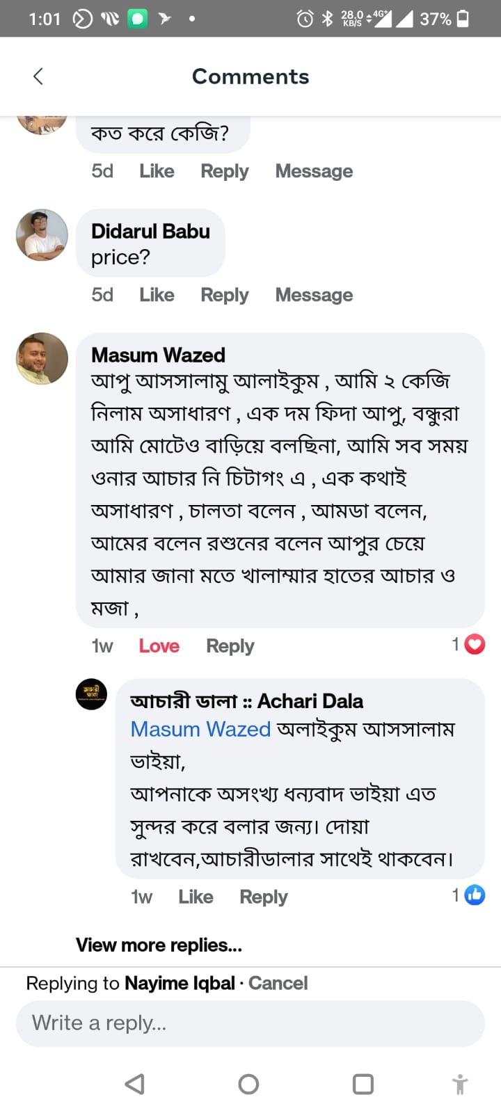Remove the Love reaction from Masum Wazed's comment
The height and width of the screenshot is (1113, 501).
click(159, 646)
